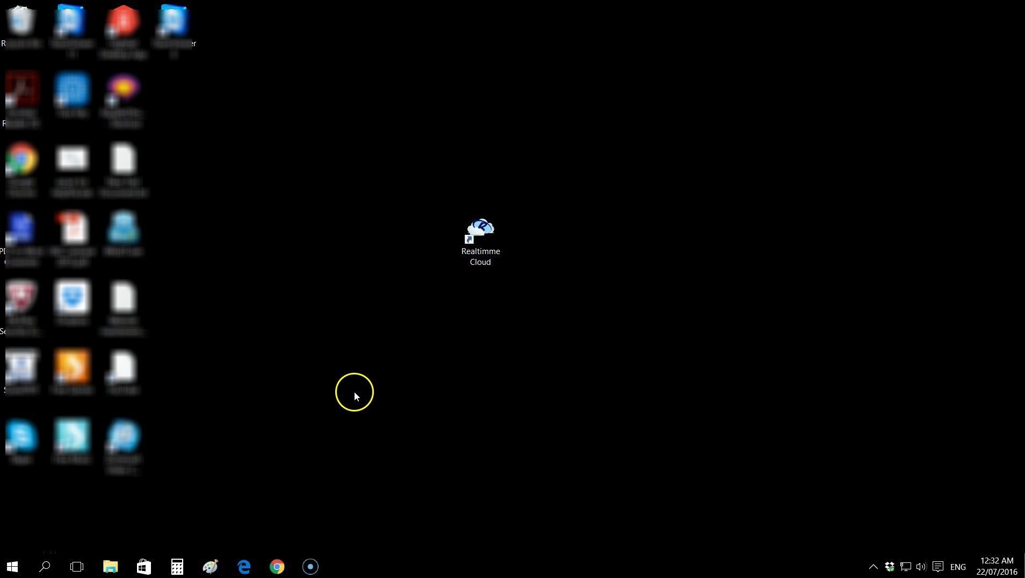Open the Start menu
1025x578 pixels.
[11, 566]
